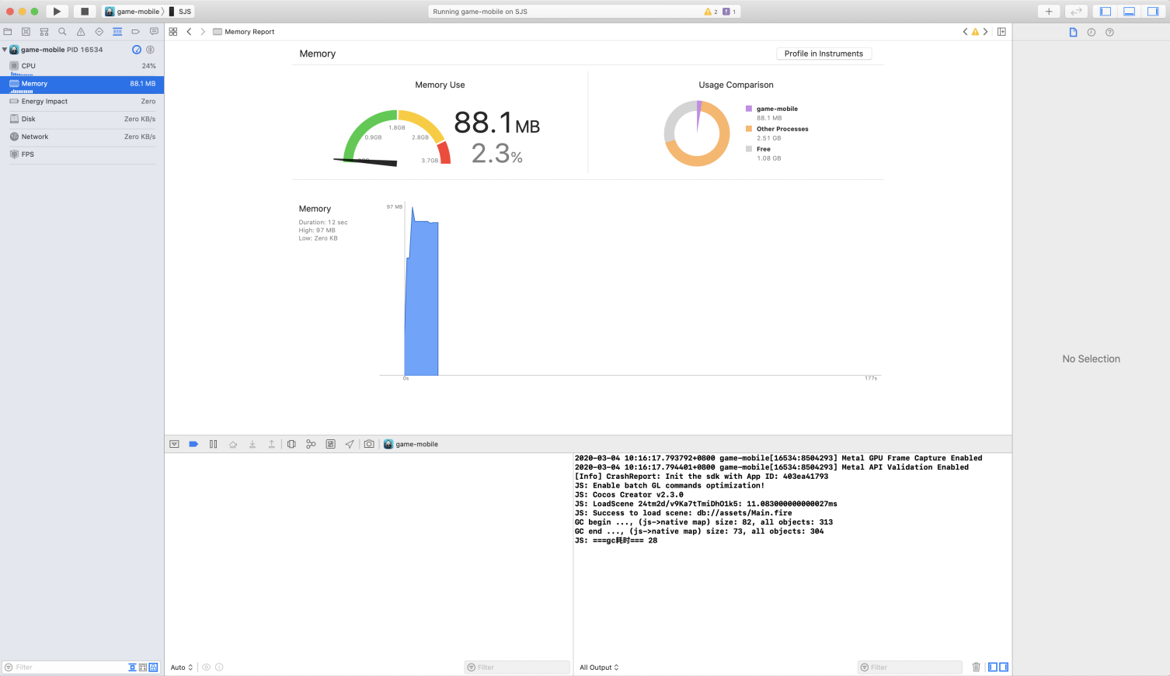This screenshot has width=1170, height=676.
Task: Open the All Output dropdown
Action: (x=599, y=667)
